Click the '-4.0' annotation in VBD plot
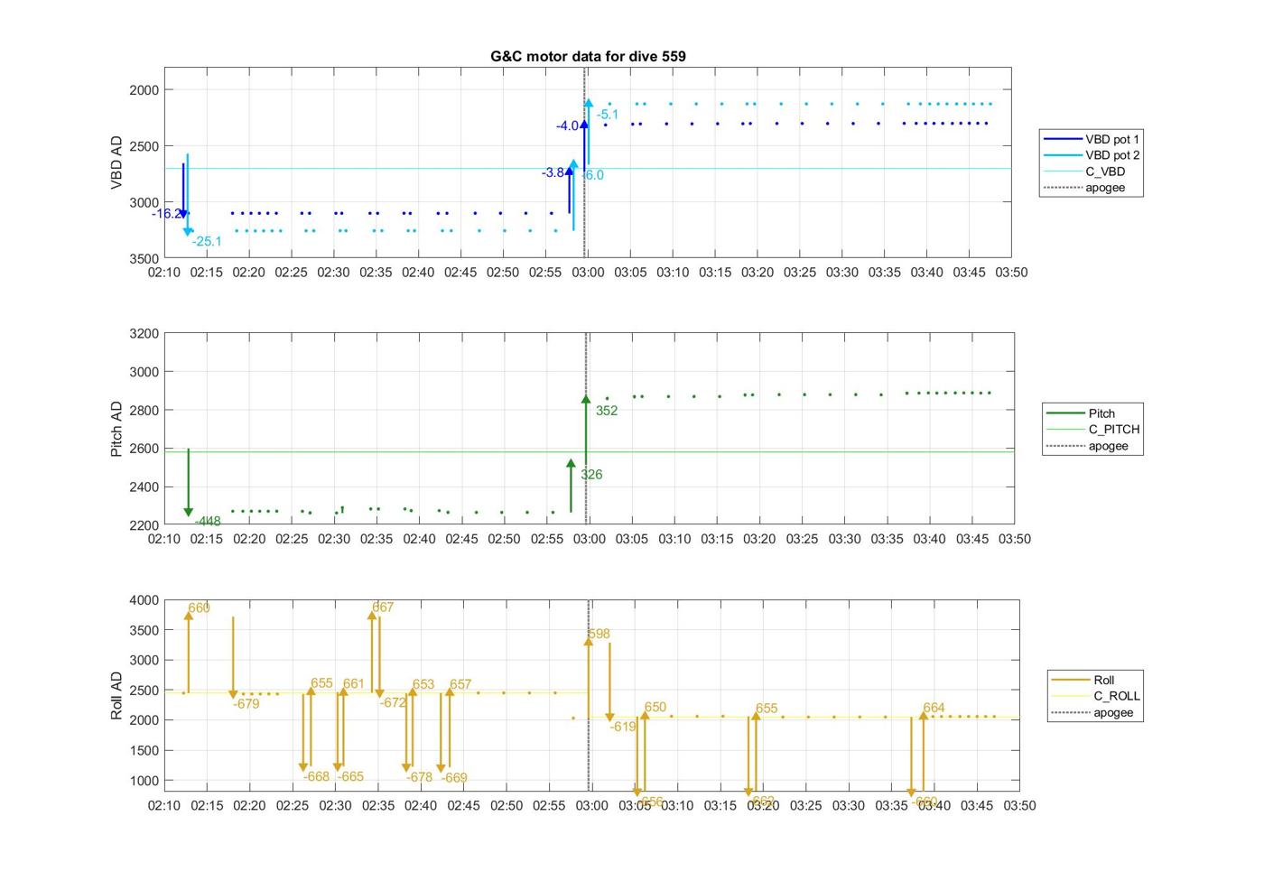Screen dimensions: 1264x890 (x=568, y=126)
